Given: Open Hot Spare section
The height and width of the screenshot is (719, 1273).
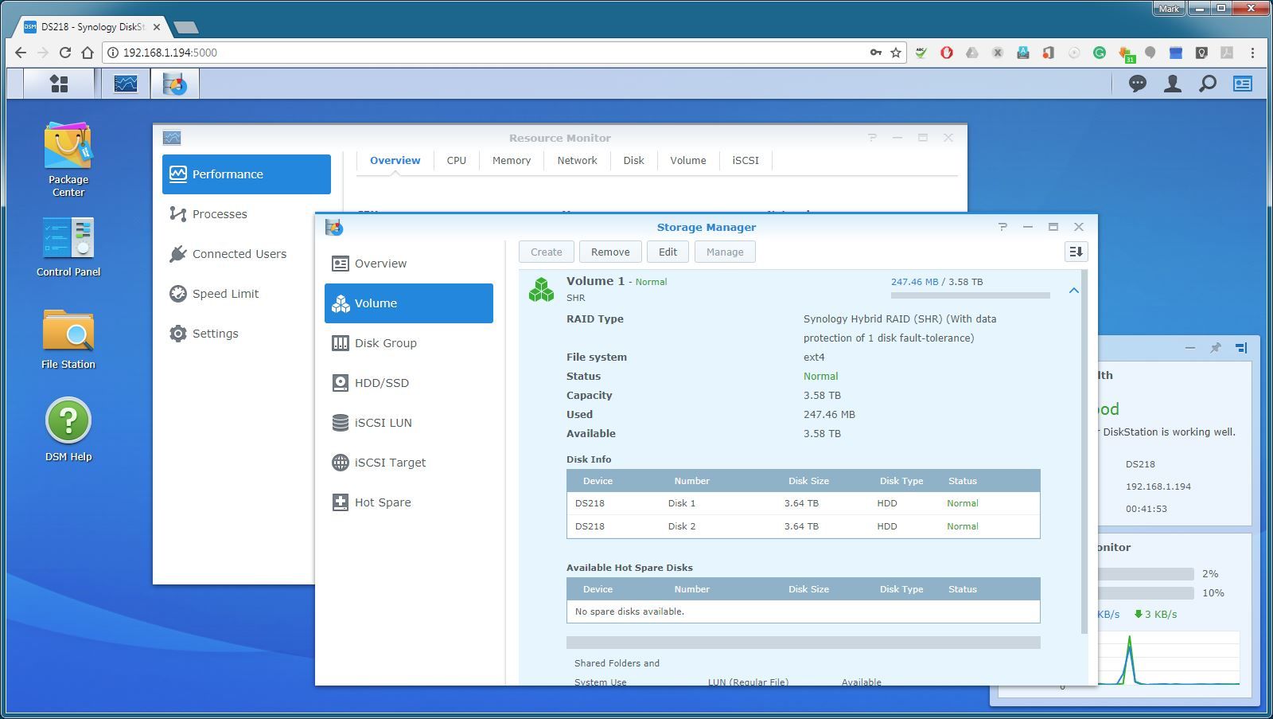Looking at the screenshot, I should [x=409, y=502].
